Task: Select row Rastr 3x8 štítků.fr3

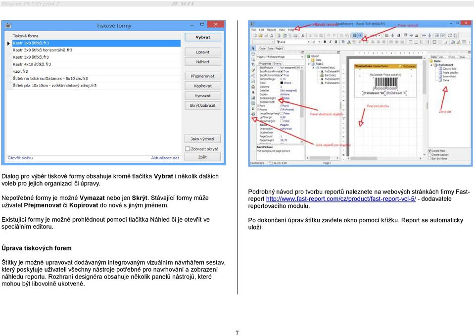Action: coord(96,43)
